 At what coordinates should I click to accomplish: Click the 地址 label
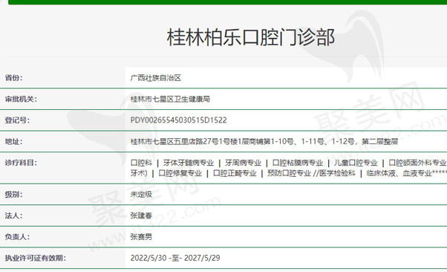tap(13, 141)
